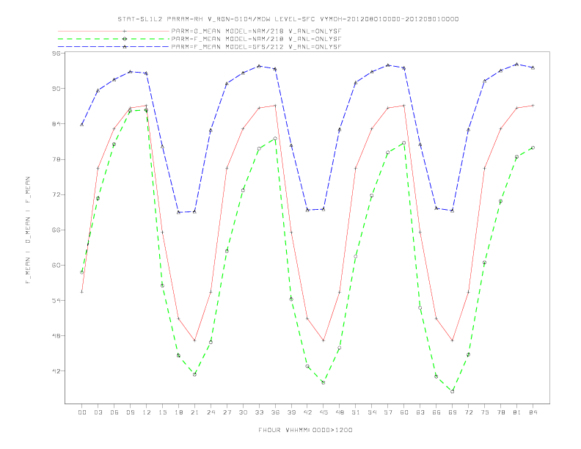Image resolution: width=581 pixels, height=449 pixels.
Task: Click the red plus data point at hour 69
Action: 453,340
